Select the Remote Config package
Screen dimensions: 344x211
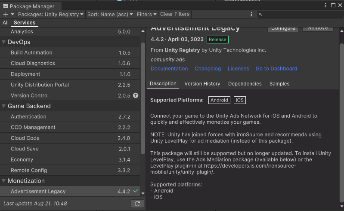[x=70, y=170]
